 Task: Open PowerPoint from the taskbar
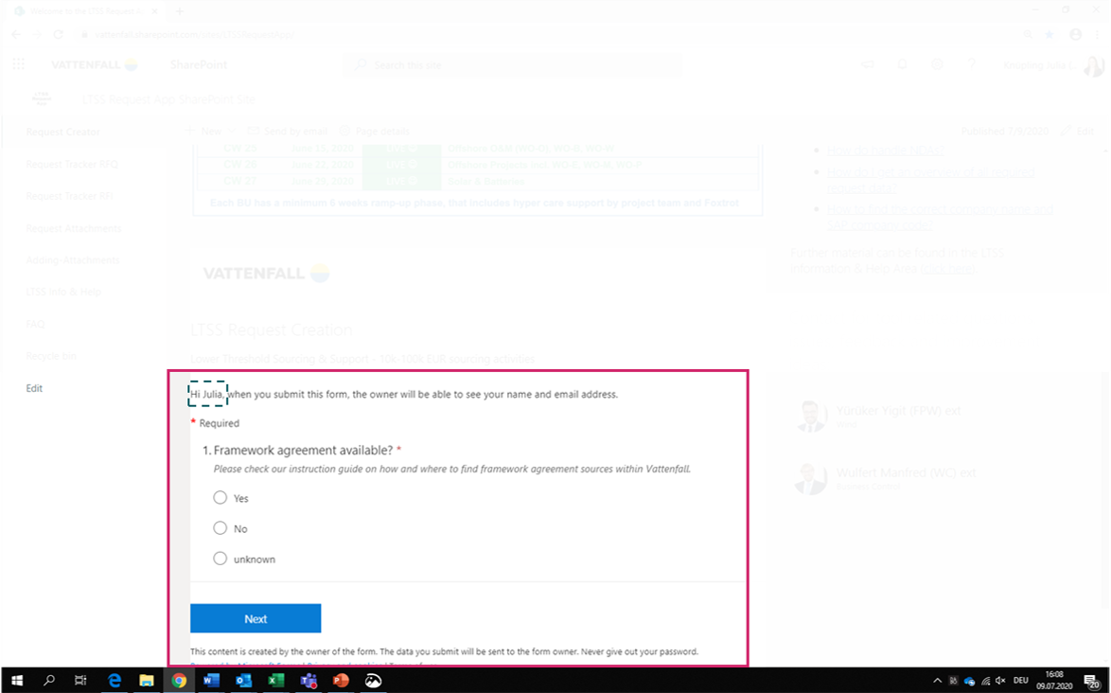tap(341, 681)
